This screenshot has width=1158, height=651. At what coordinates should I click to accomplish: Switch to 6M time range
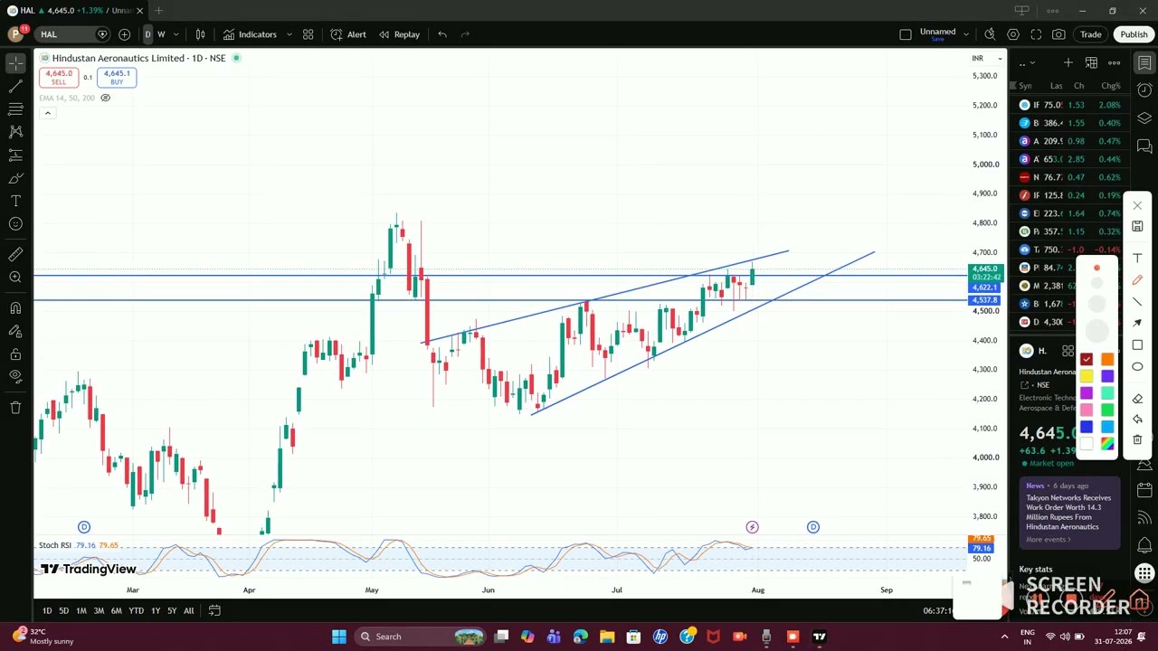[x=116, y=611]
